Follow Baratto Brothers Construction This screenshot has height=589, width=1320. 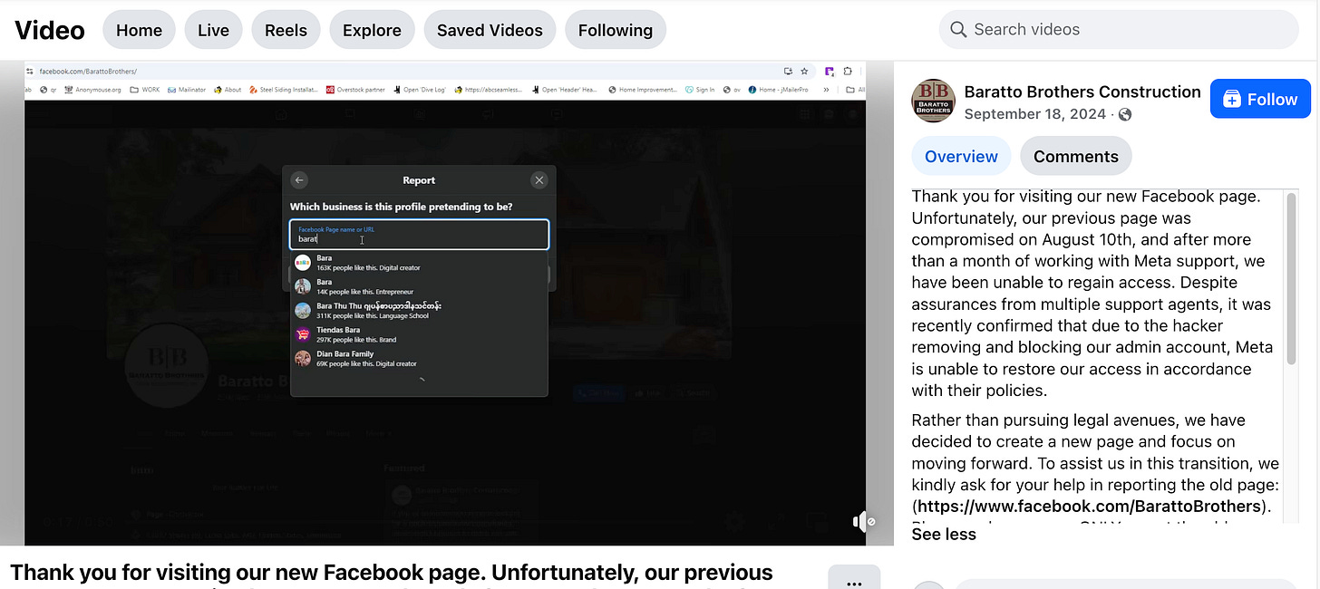(1260, 99)
